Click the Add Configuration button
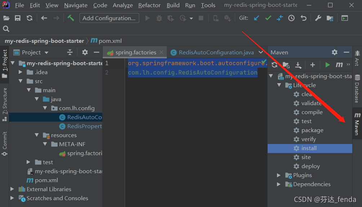This screenshot has width=362, height=207. pos(109,18)
